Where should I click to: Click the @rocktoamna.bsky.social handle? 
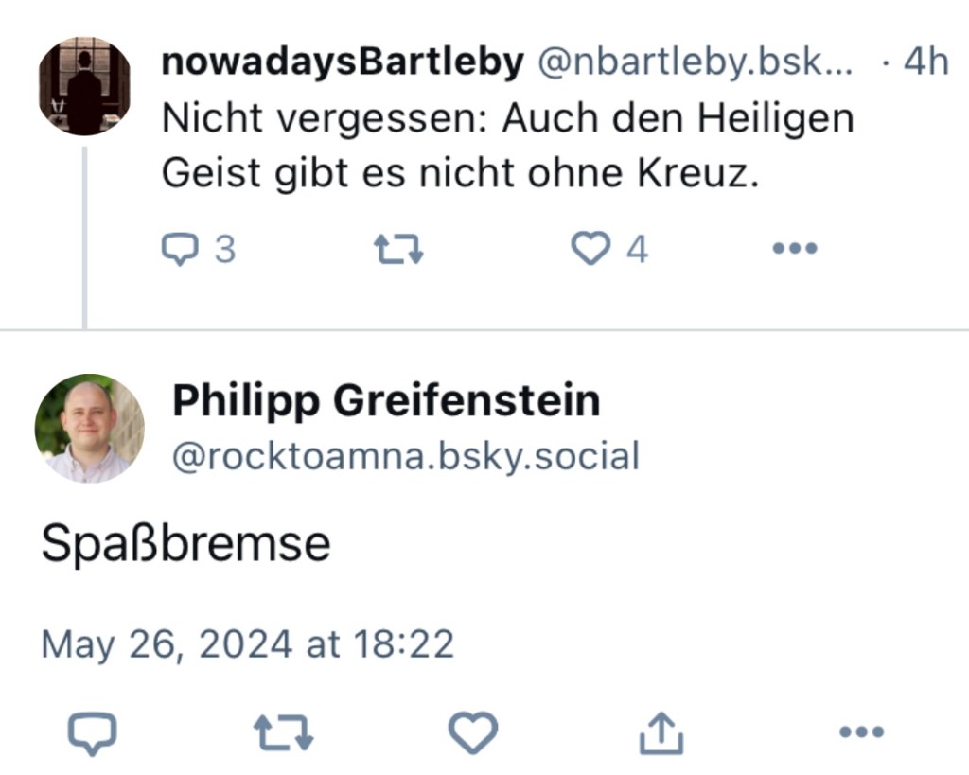pyautogui.click(x=406, y=455)
